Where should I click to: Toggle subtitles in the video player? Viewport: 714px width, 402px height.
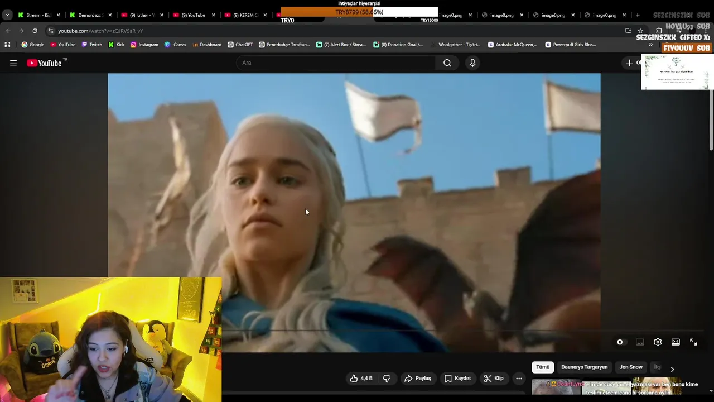640,342
